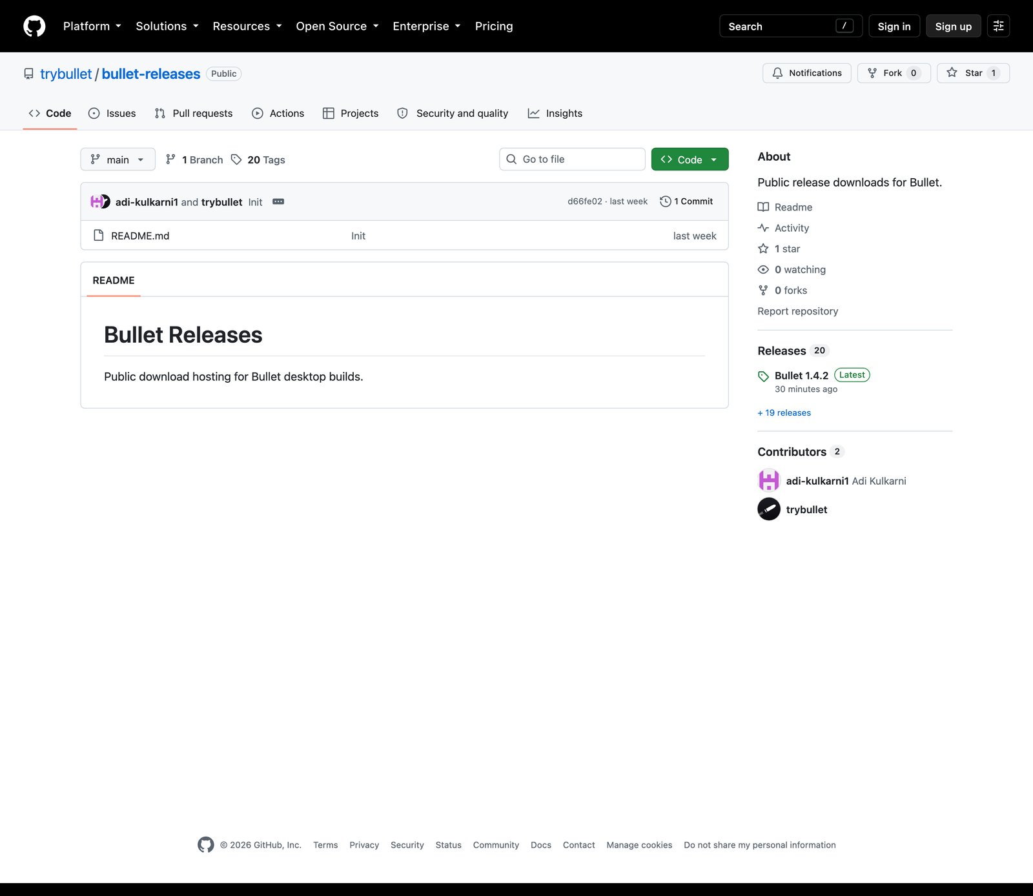Open the footer Contact link

pyautogui.click(x=579, y=845)
